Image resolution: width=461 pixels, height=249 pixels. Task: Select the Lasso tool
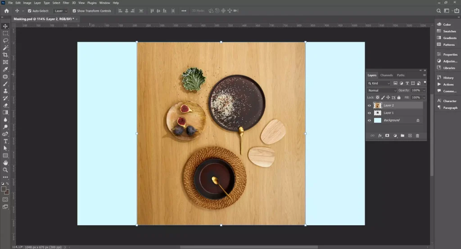(5, 40)
